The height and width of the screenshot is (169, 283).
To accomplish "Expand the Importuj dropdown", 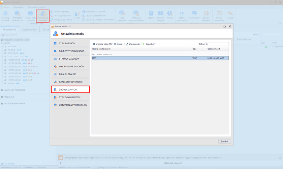I will [x=150, y=44].
